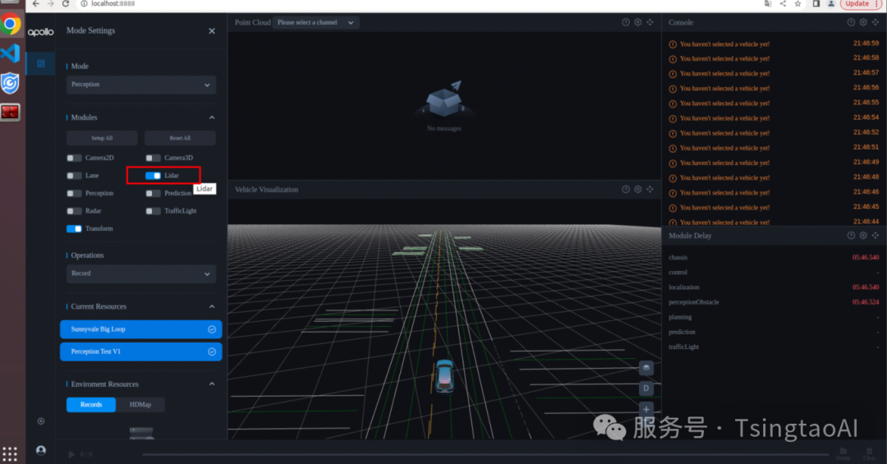
Task: Bookmark page with the star icon
Action: [x=797, y=4]
